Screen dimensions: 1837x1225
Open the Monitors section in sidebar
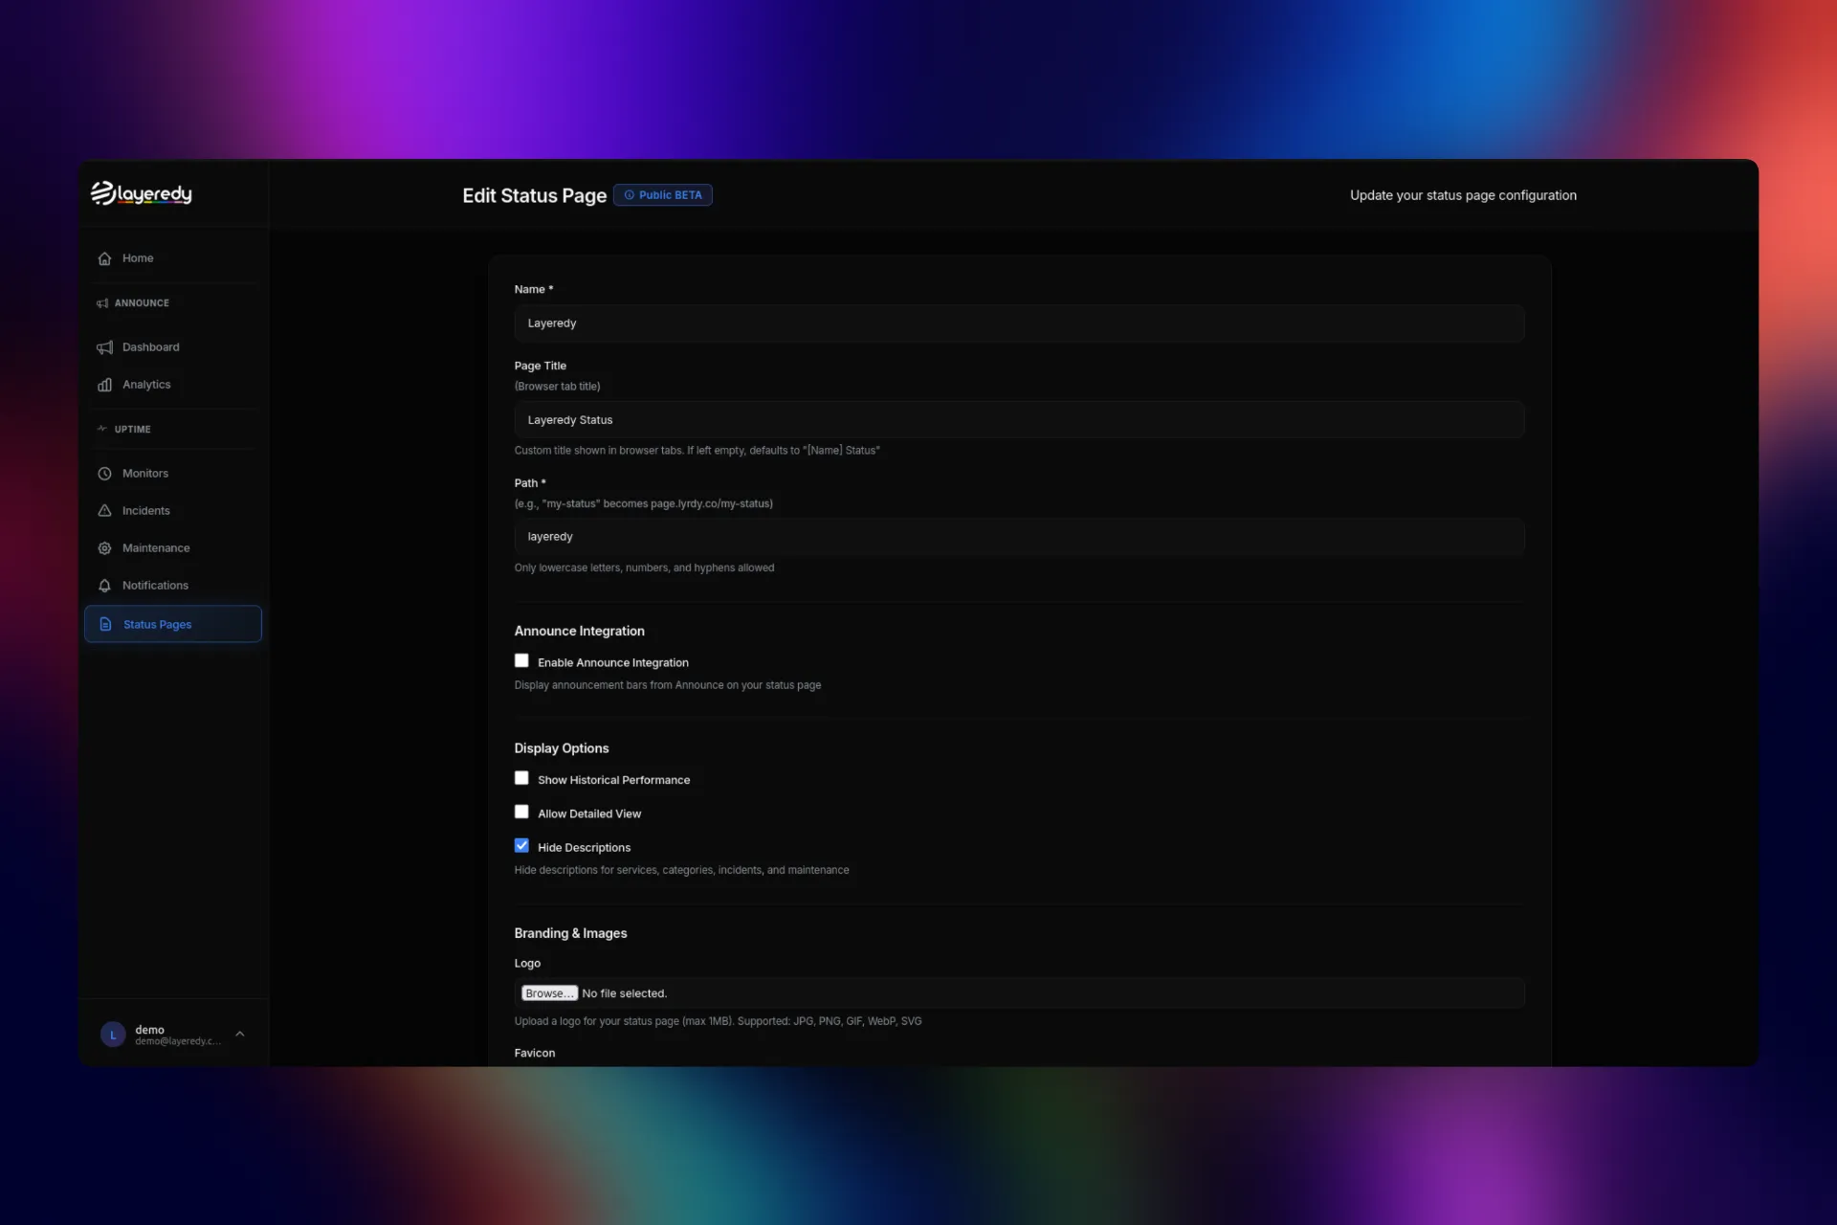point(145,473)
